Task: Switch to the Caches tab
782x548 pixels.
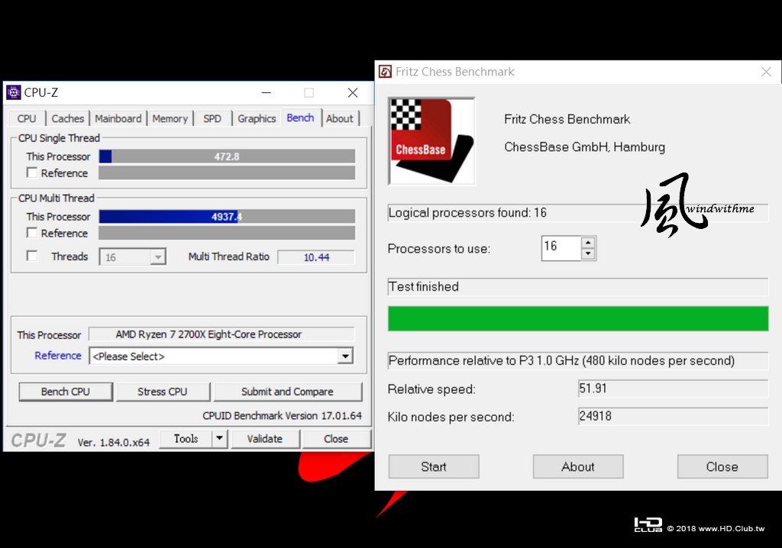Action: [68, 118]
